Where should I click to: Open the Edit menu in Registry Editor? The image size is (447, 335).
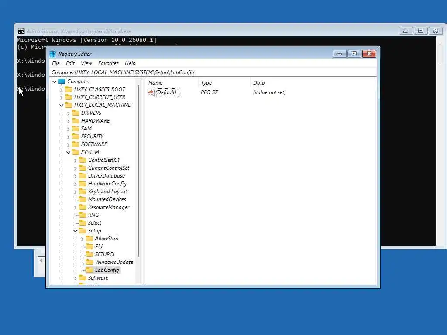click(70, 63)
